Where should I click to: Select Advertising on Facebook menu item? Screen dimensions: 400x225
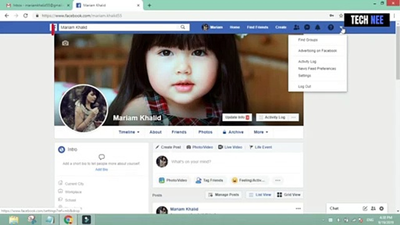point(317,51)
